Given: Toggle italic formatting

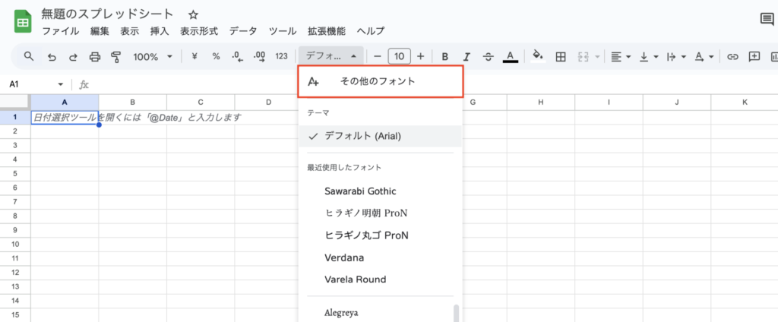Looking at the screenshot, I should [x=466, y=56].
